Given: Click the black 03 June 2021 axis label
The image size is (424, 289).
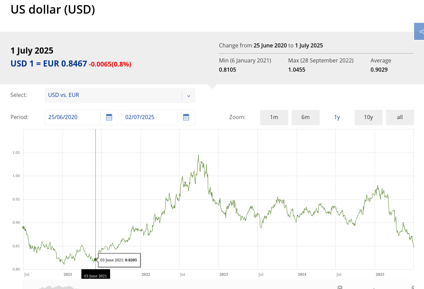Looking at the screenshot, I should point(96,275).
